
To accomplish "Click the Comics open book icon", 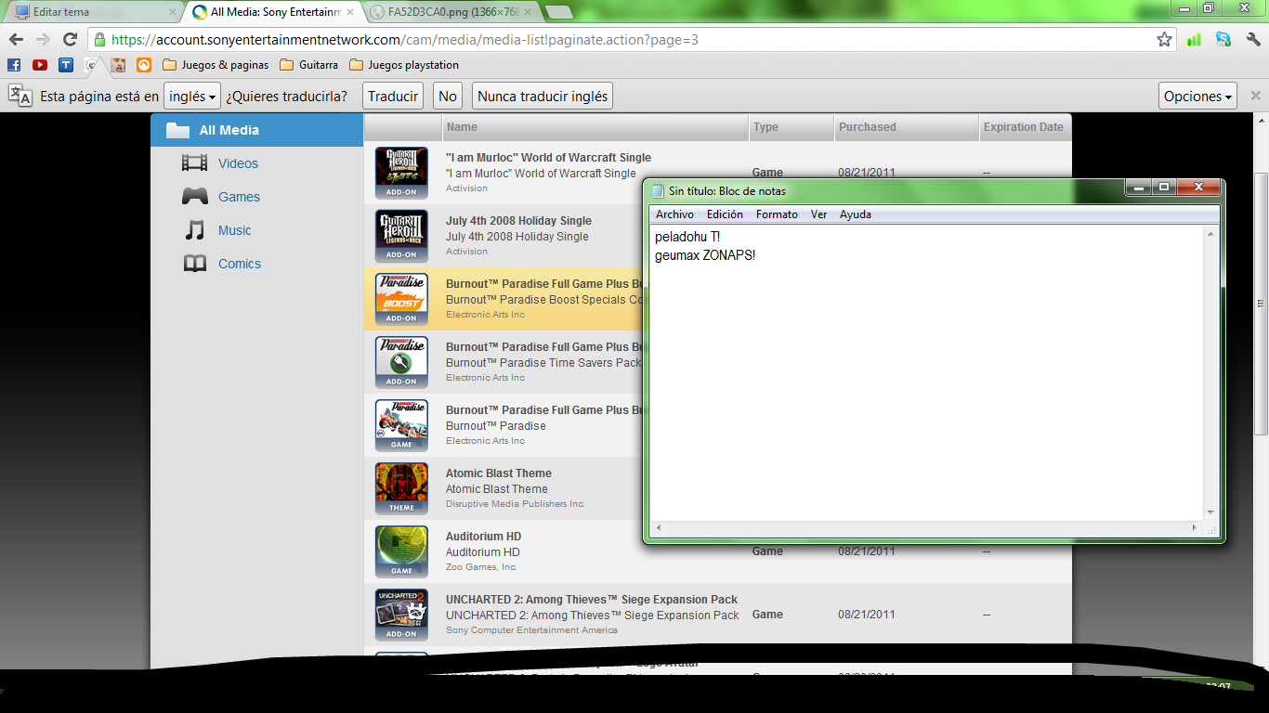I will (x=194, y=264).
